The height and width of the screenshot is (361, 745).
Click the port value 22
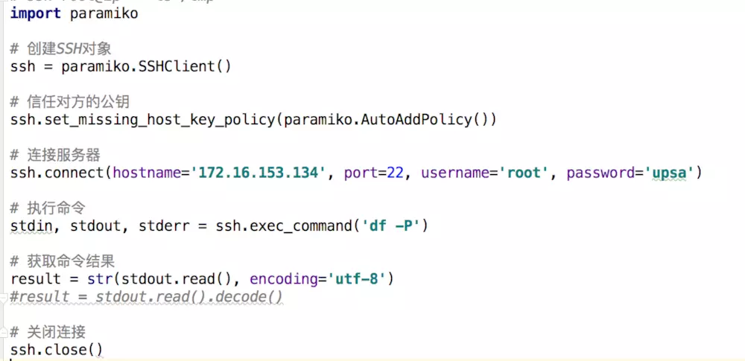point(396,173)
